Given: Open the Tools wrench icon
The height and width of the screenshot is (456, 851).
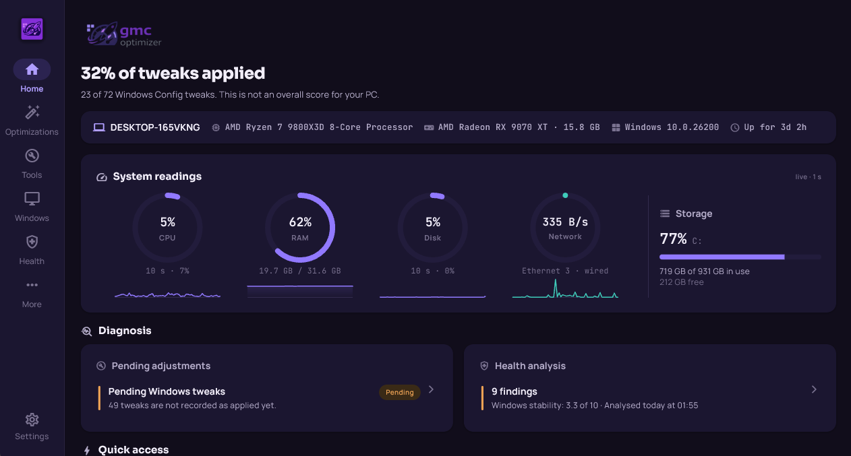Looking at the screenshot, I should click(x=32, y=156).
